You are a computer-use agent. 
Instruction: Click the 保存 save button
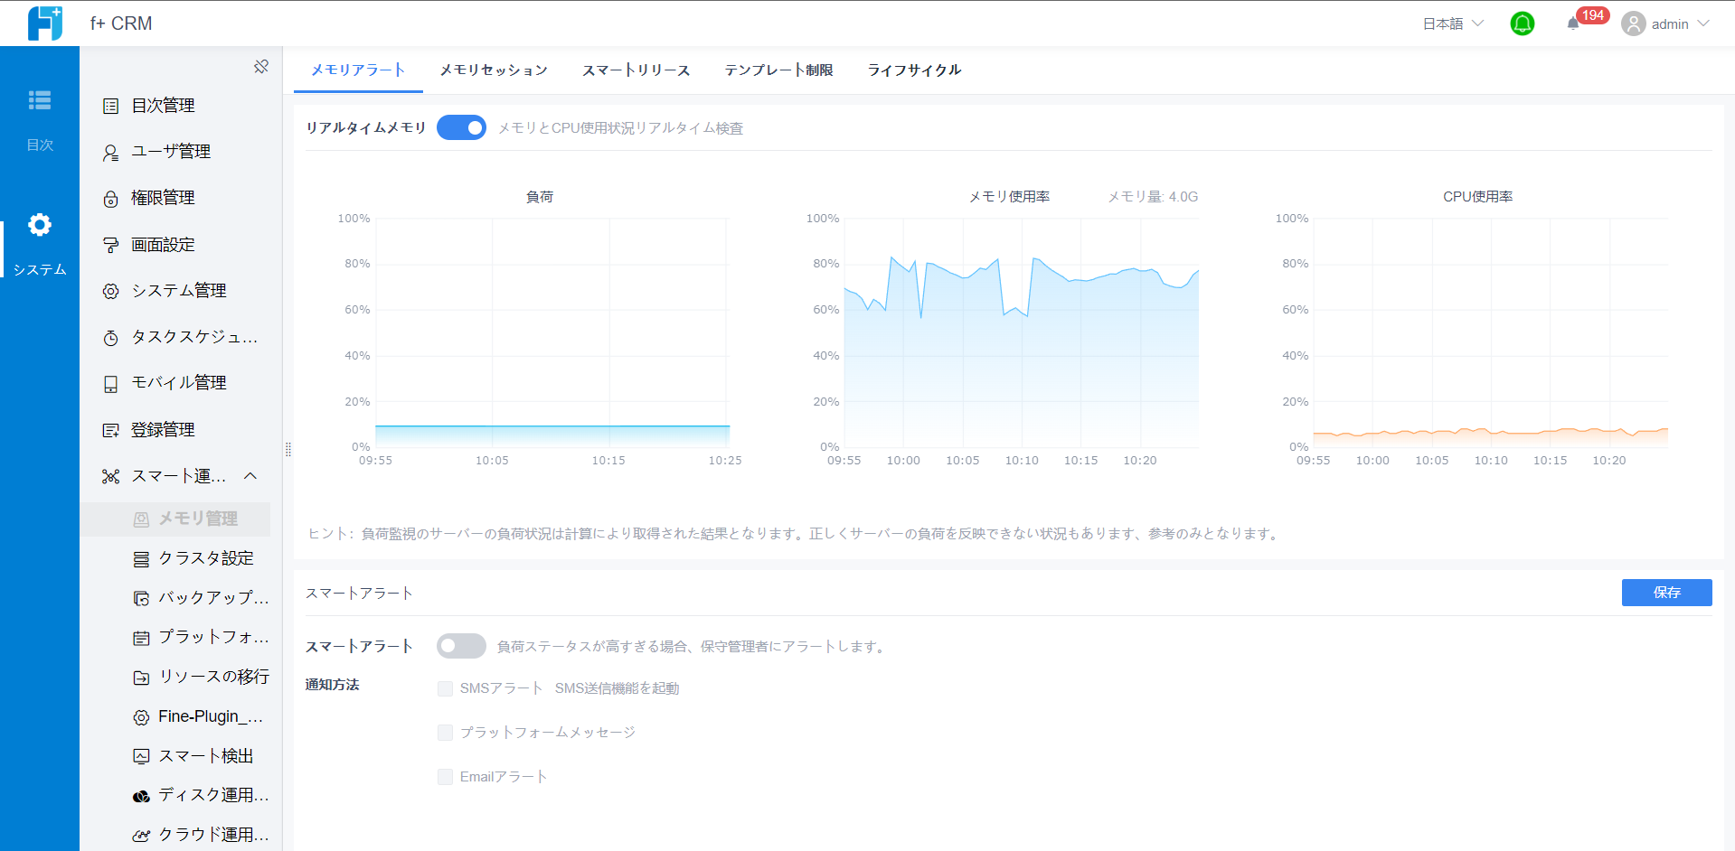coord(1666,593)
